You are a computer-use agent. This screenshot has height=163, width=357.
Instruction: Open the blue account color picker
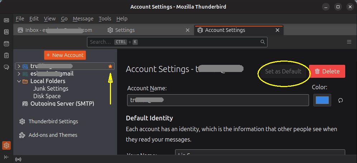pyautogui.click(x=322, y=100)
